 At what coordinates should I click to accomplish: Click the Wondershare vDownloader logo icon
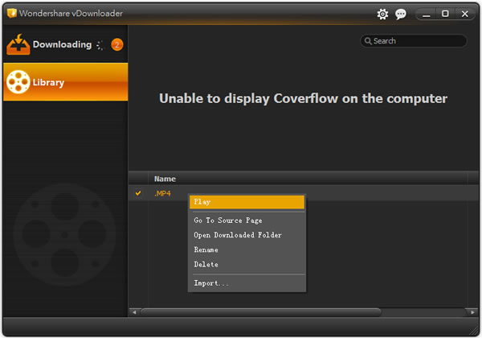click(x=12, y=13)
